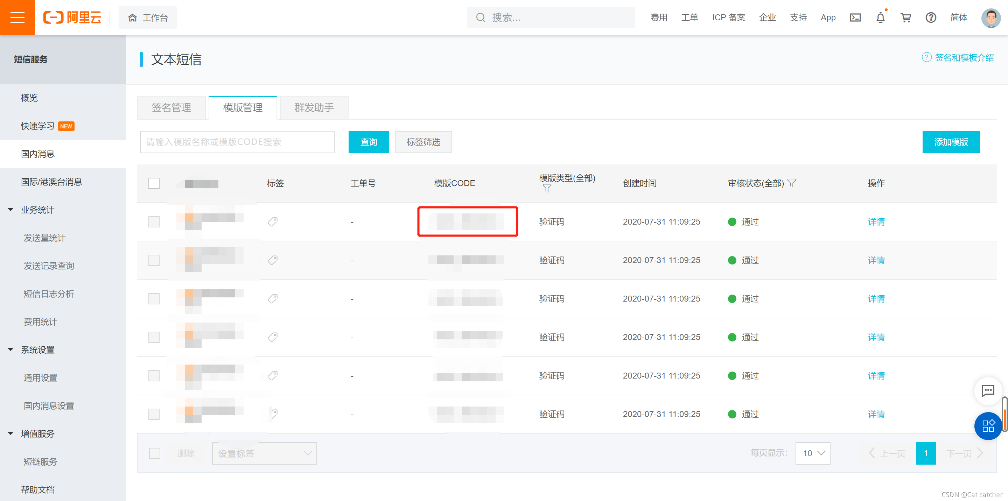This screenshot has height=501, width=1008.
Task: Collapse the 业务统计 sidebar group
Action: [x=10, y=210]
